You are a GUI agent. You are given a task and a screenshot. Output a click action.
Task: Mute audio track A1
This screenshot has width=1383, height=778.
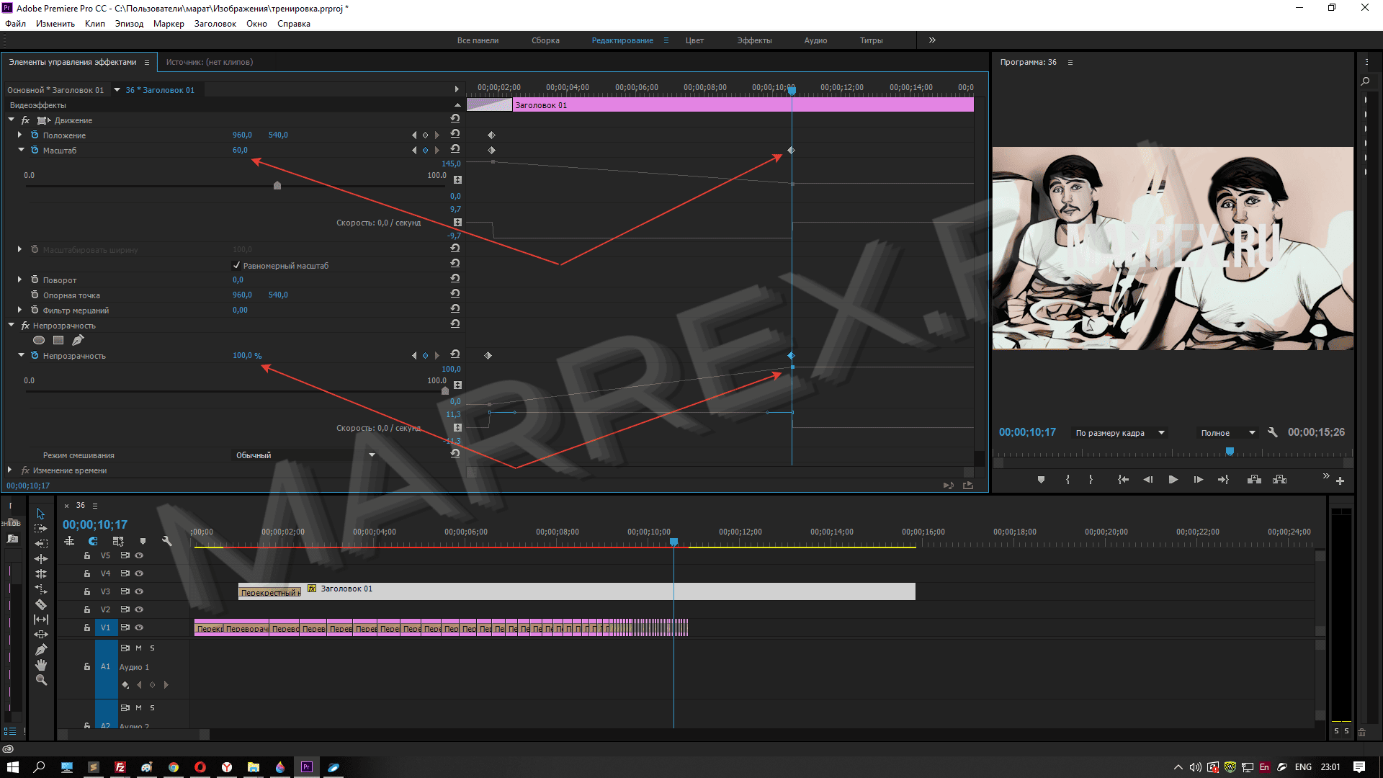click(x=139, y=648)
